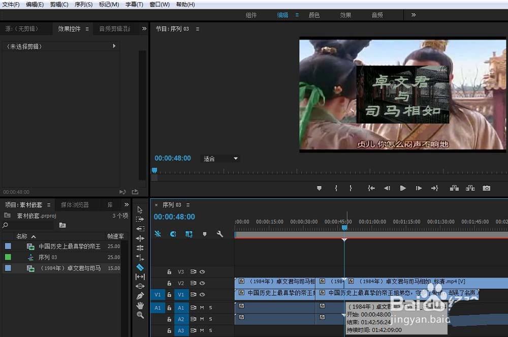The height and width of the screenshot is (337, 508).
Task: Open the 适合 zoom level dropdown
Action: pyautogui.click(x=220, y=158)
